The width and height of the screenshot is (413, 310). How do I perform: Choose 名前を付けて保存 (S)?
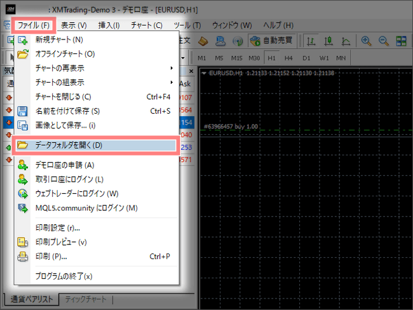[x=97, y=111]
